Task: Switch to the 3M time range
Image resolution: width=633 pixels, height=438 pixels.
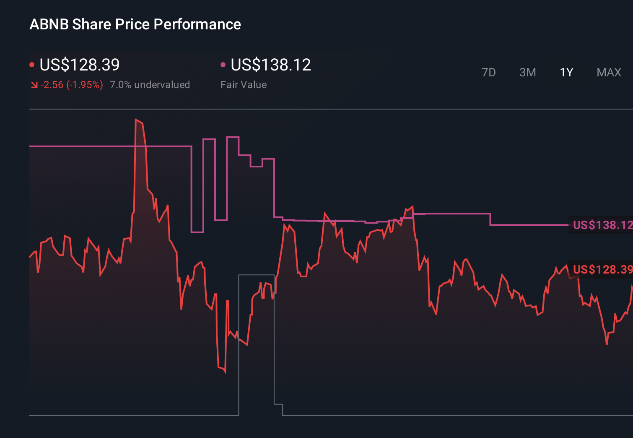Action: point(527,72)
